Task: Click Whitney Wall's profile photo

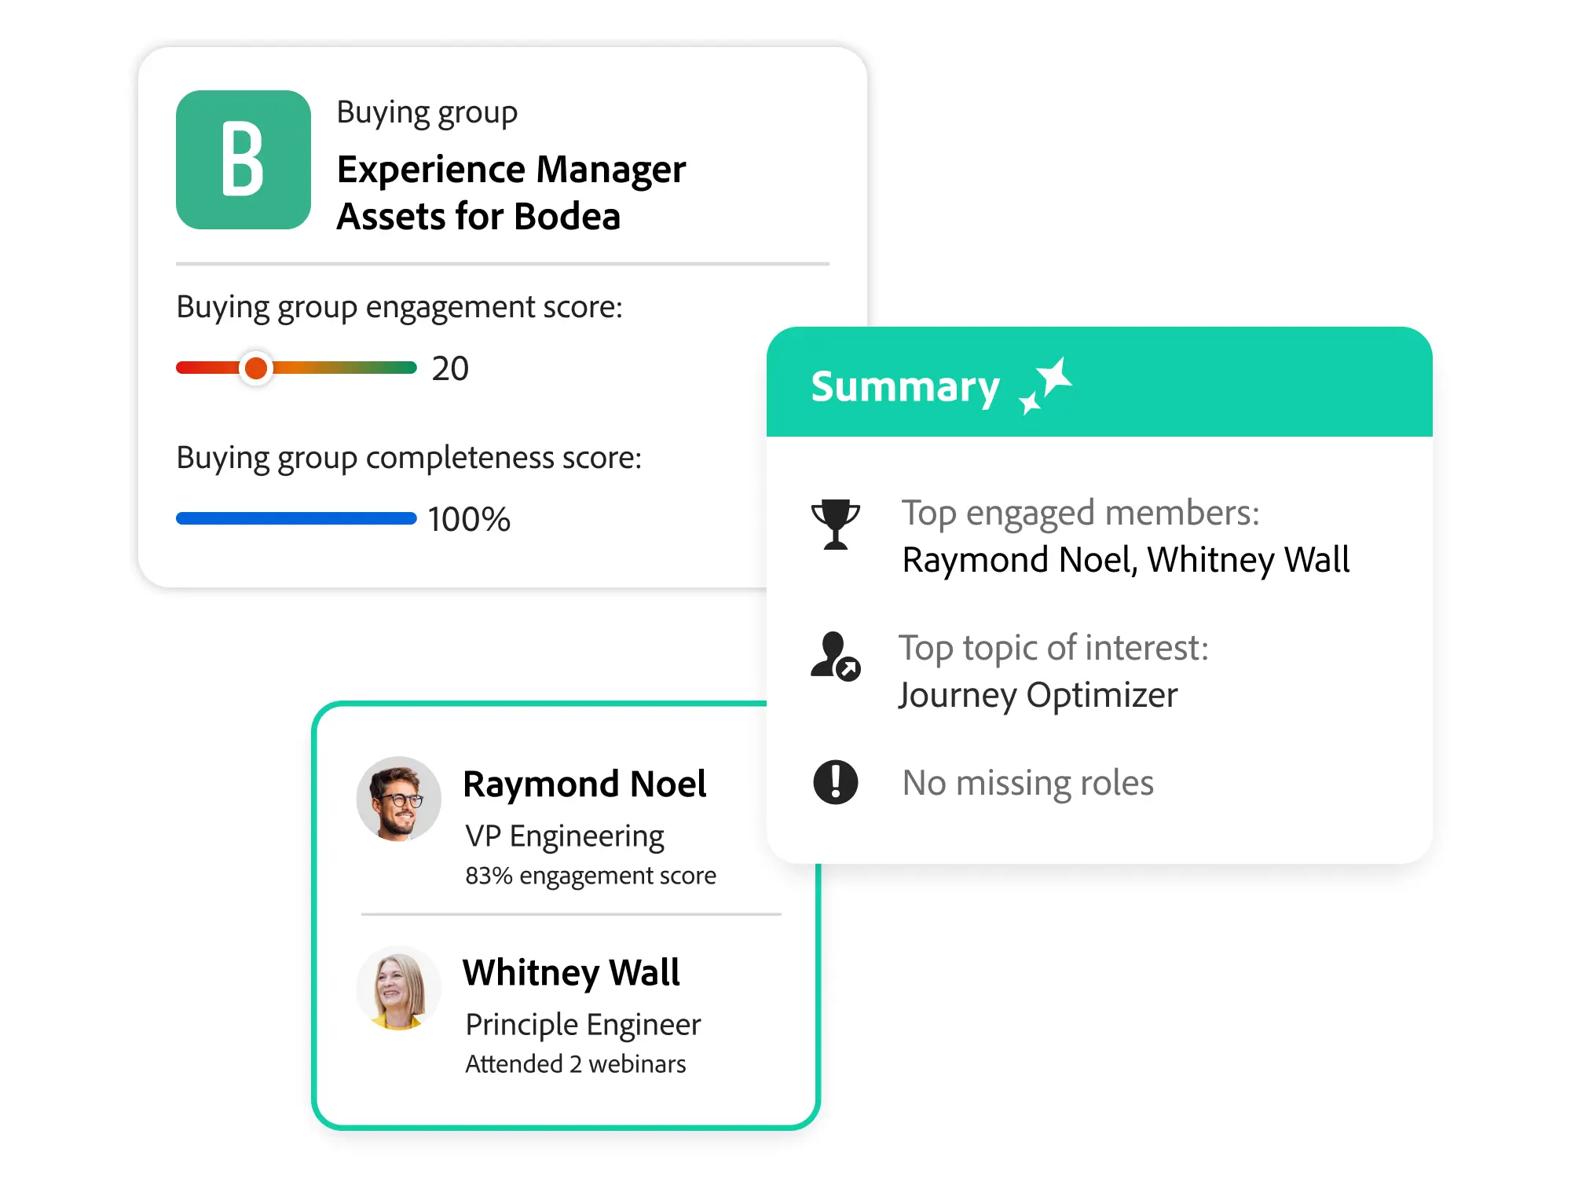Action: 399,988
